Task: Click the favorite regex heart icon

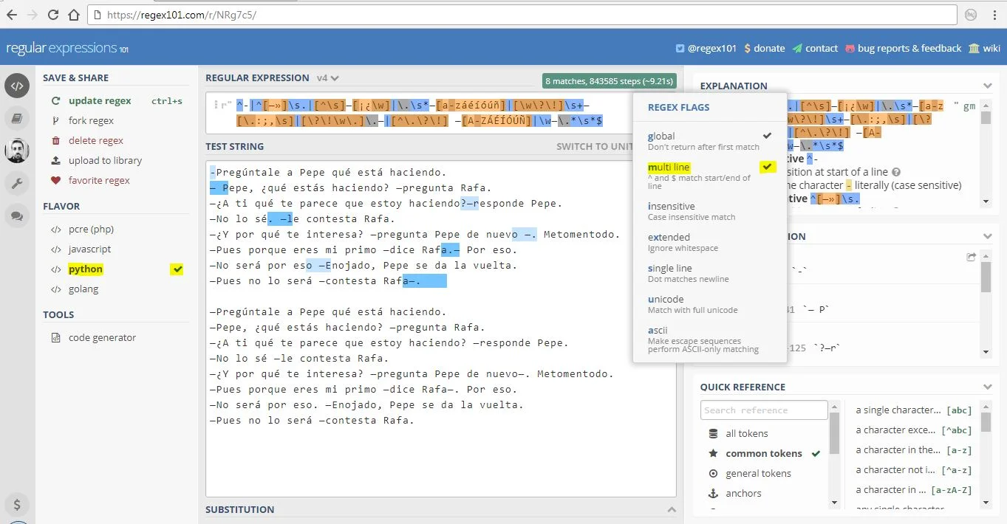Action: point(55,181)
